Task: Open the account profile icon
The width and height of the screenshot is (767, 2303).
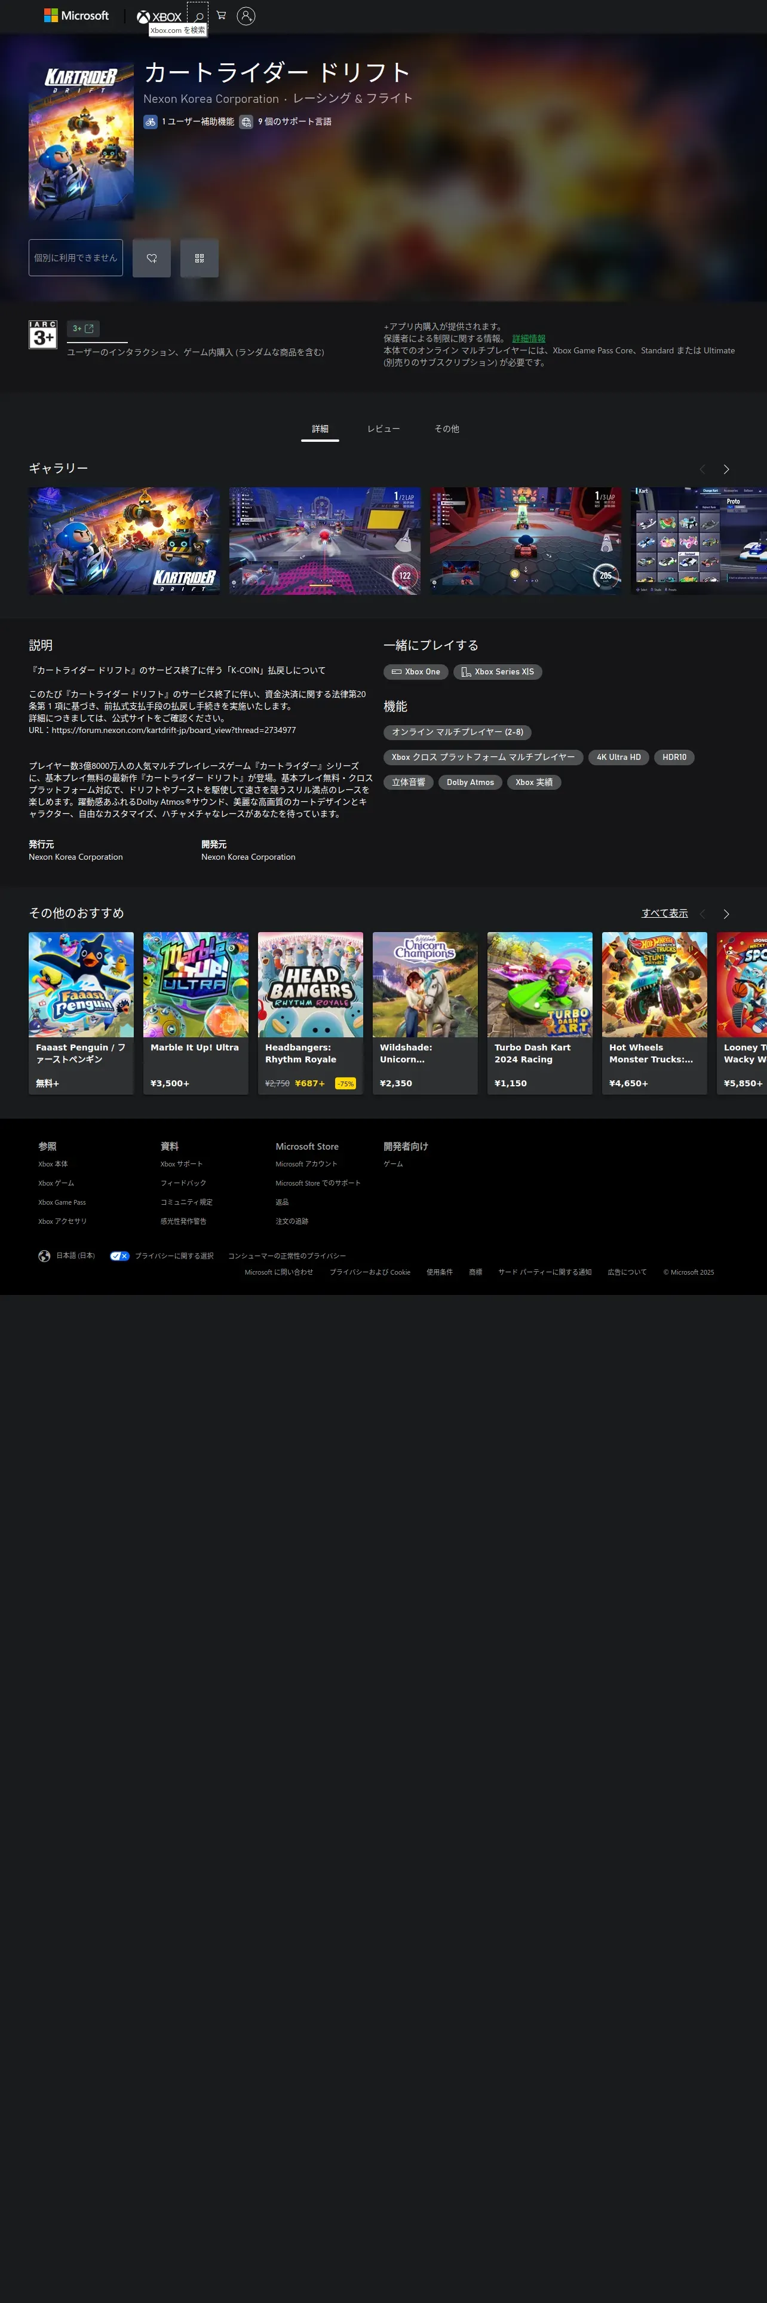Action: (246, 16)
